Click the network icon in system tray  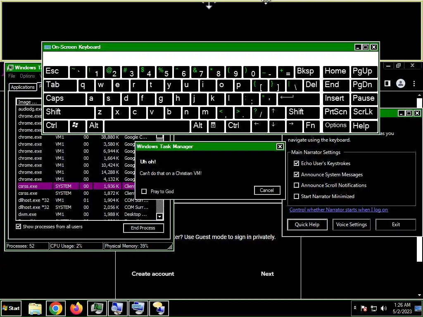tap(374, 308)
